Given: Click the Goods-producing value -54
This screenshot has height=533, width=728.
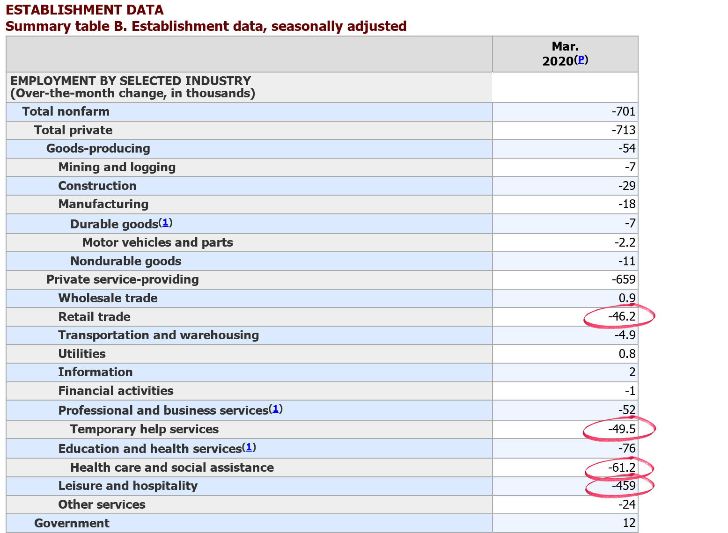Looking at the screenshot, I should [x=627, y=149].
